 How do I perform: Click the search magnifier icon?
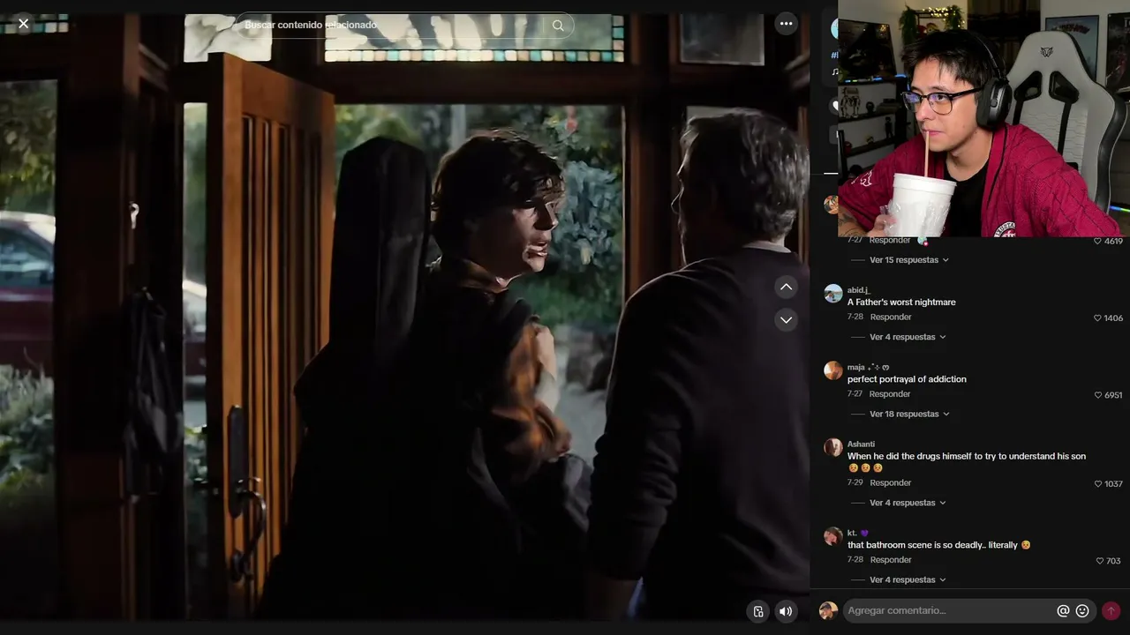(x=558, y=26)
